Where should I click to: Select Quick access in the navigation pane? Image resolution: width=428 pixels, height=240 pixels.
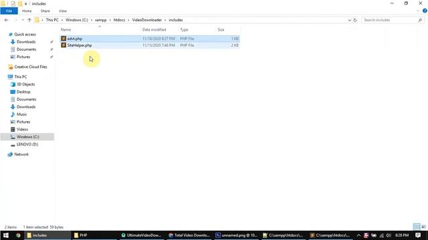click(x=25, y=34)
